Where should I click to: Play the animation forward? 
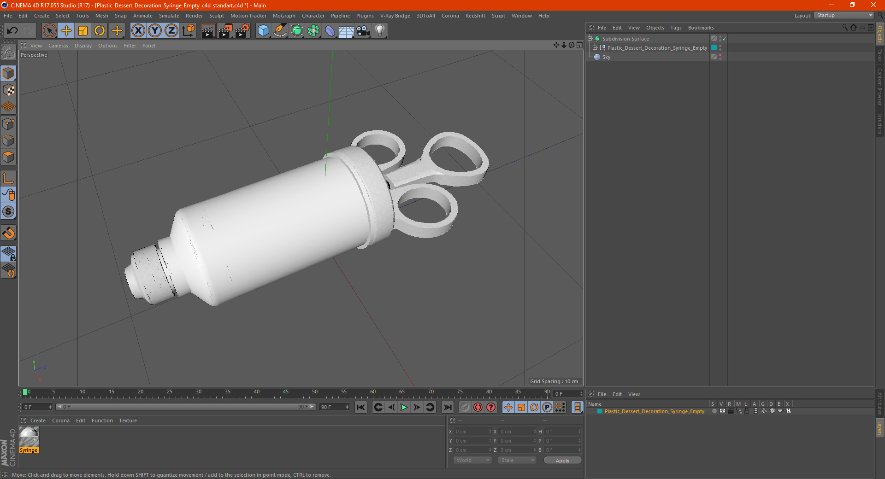click(404, 407)
